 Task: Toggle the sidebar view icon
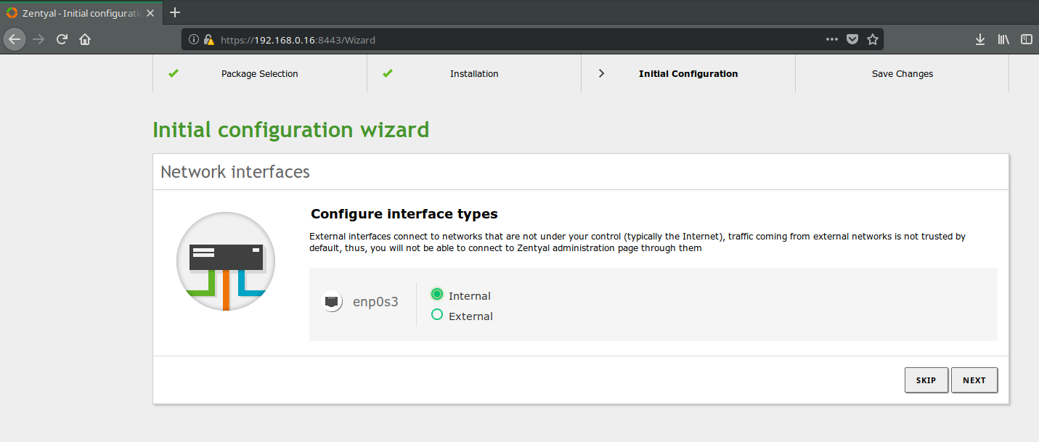point(1026,39)
